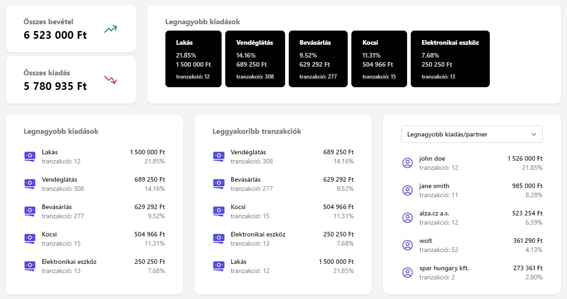Select the card icon next to Lakás entry

(x=30, y=156)
